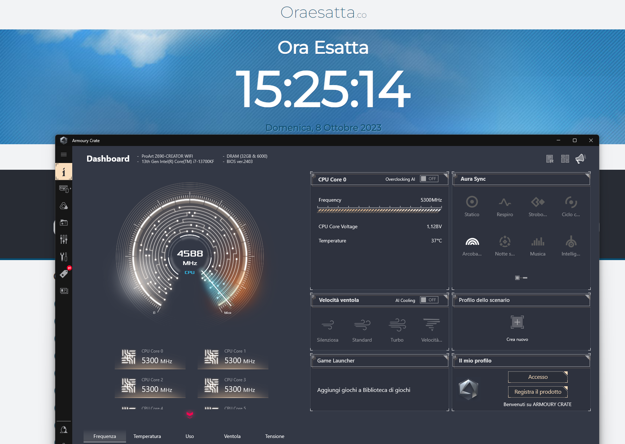Select the Notte stellata lighting effect
Viewport: 625px width, 444px height.
[505, 246]
